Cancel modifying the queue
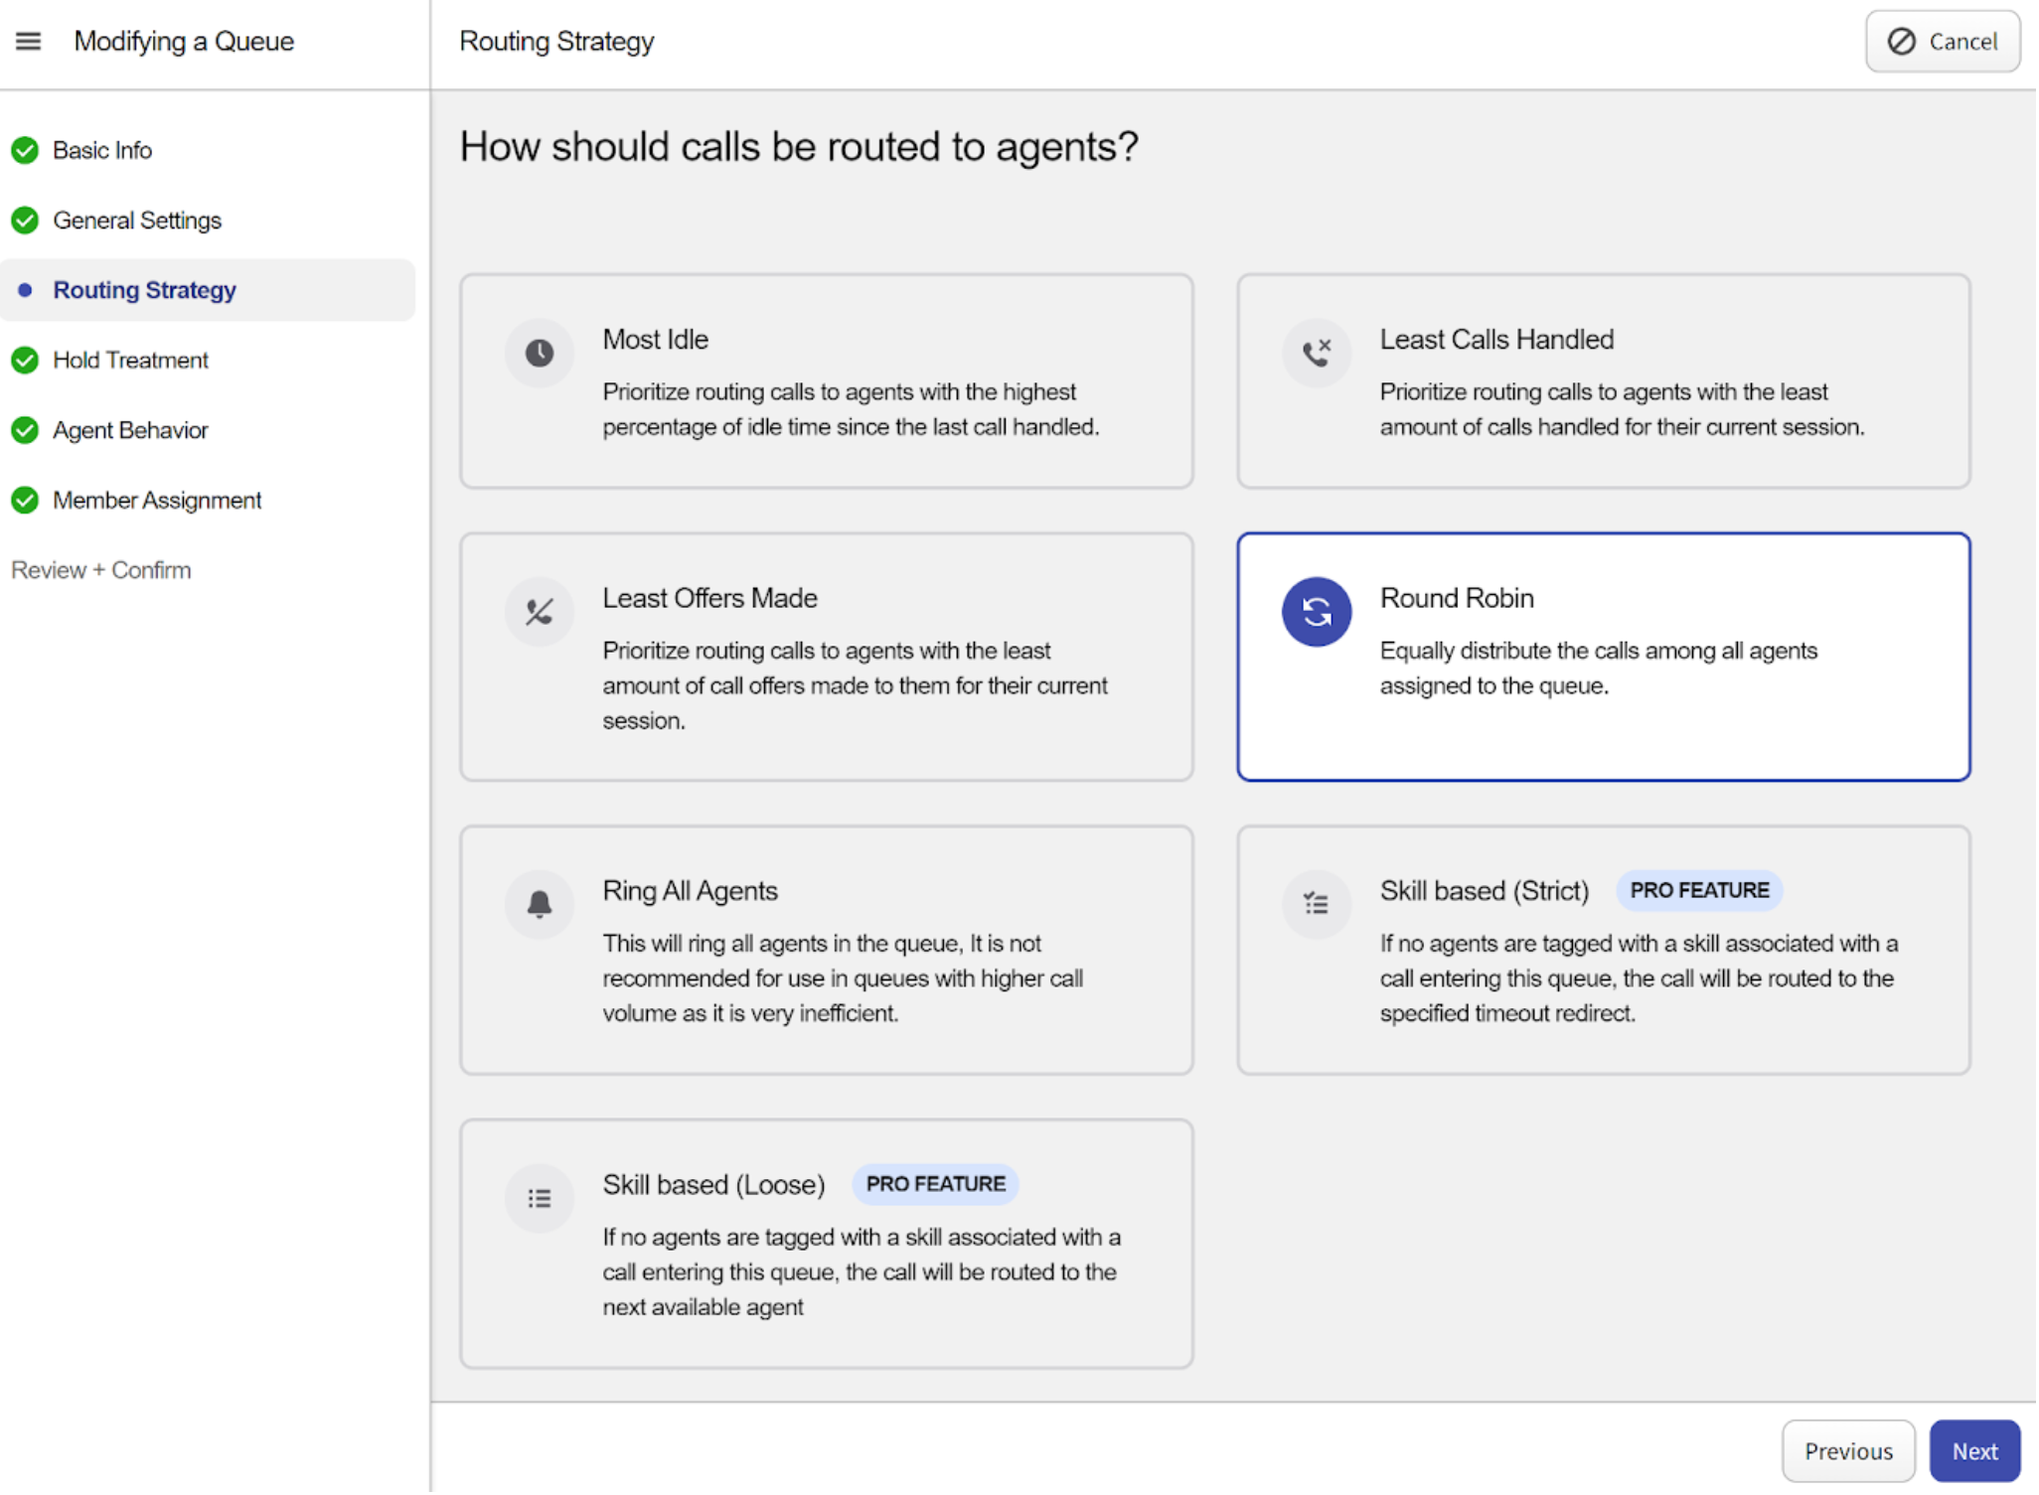This screenshot has height=1495, width=2039. 1943,42
